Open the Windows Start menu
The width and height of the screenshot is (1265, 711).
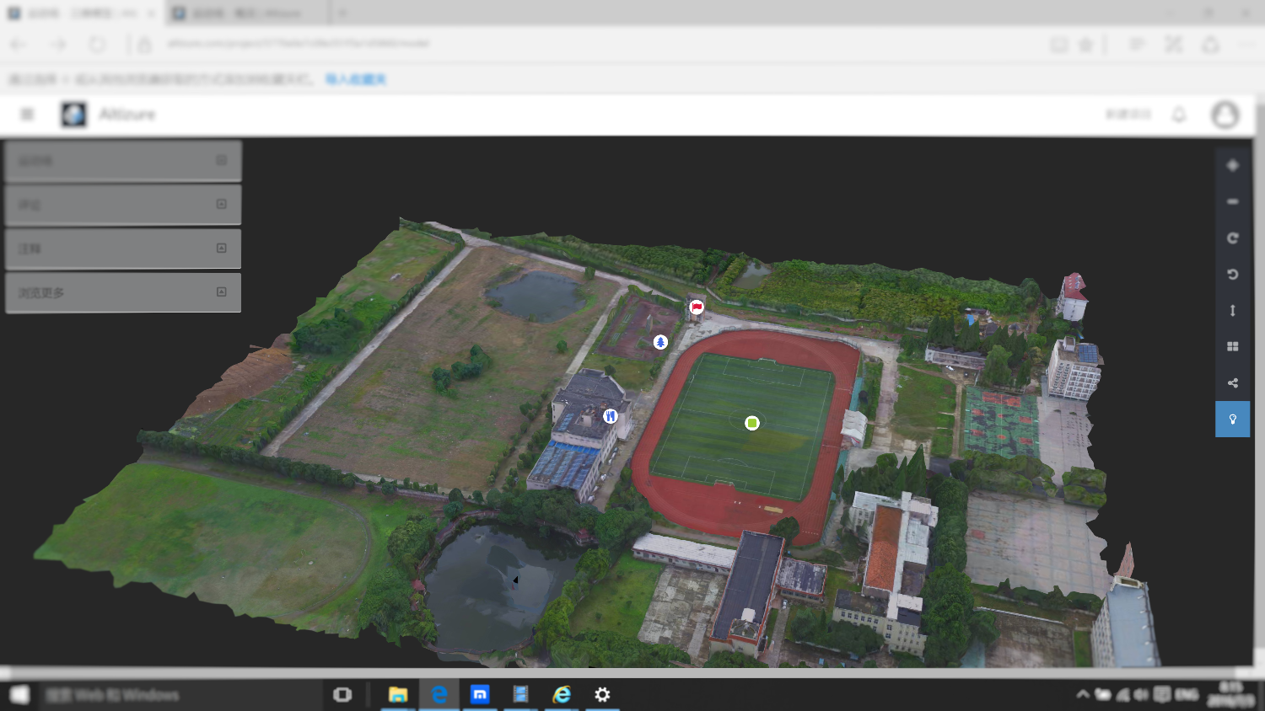coord(19,695)
